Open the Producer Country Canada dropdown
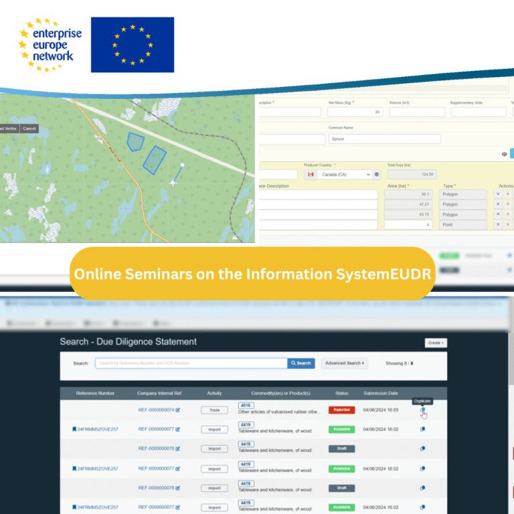Viewport: 514px width, 514px height. pos(338,174)
